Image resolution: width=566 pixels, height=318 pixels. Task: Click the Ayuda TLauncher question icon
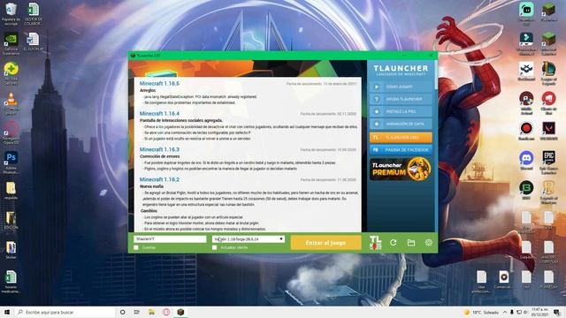pos(377,99)
